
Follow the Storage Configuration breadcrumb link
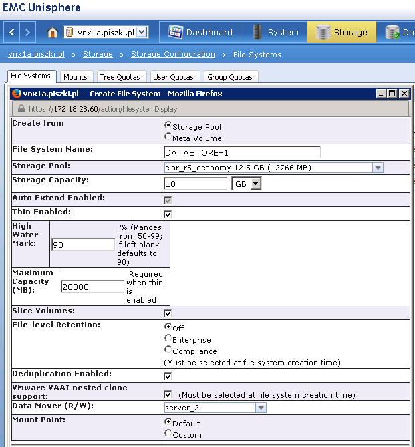coord(173,54)
